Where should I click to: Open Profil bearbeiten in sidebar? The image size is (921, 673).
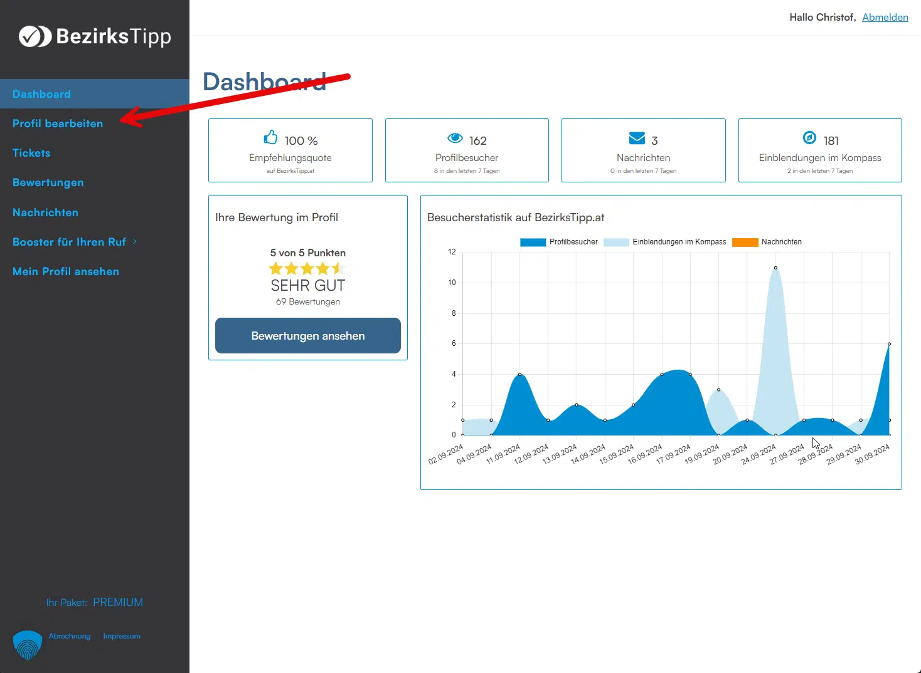click(x=58, y=123)
